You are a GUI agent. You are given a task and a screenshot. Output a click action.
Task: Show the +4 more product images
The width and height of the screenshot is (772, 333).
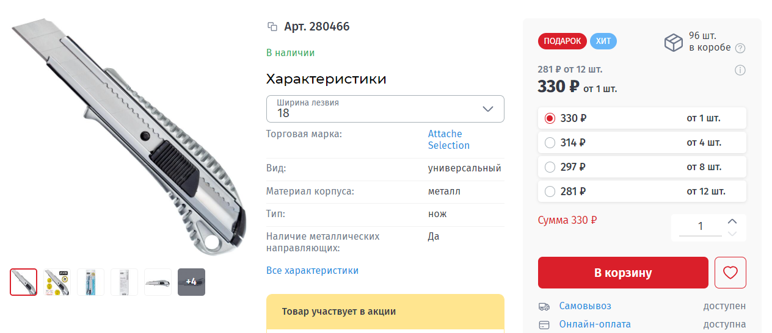pyautogui.click(x=191, y=282)
